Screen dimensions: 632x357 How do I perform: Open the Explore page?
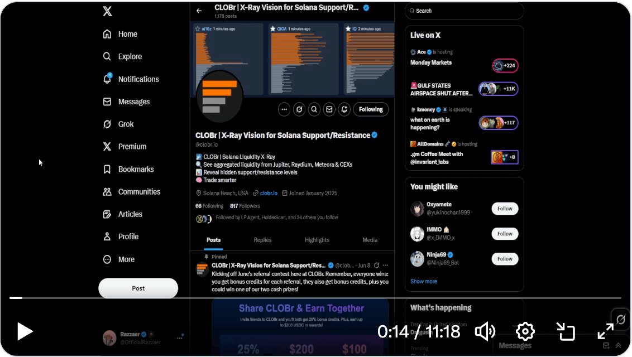click(122, 56)
